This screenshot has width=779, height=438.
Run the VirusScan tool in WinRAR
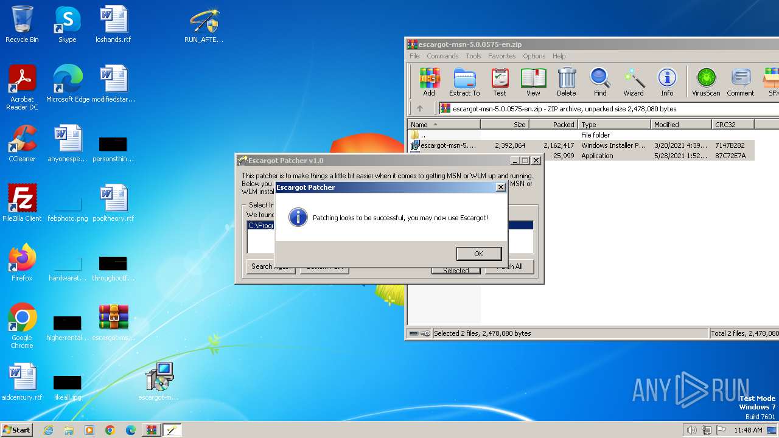(706, 82)
